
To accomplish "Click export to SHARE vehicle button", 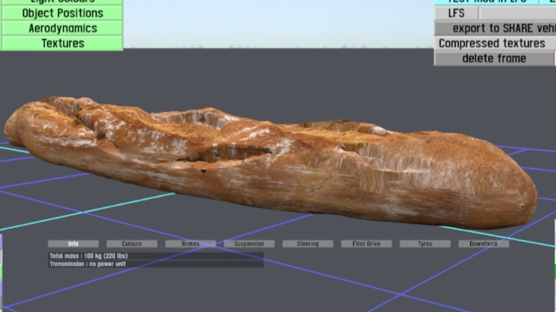I will tap(495, 28).
